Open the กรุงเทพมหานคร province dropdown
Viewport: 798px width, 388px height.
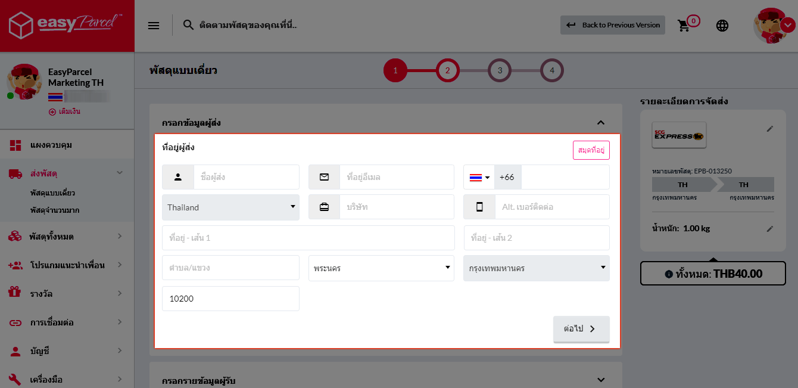(537, 268)
